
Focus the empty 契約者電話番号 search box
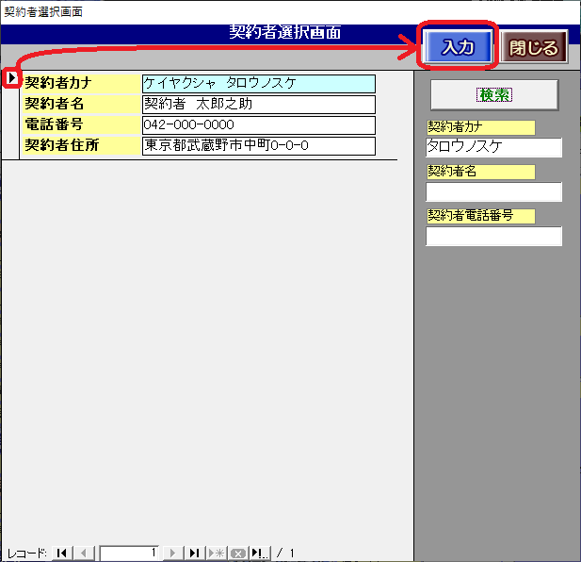click(493, 237)
